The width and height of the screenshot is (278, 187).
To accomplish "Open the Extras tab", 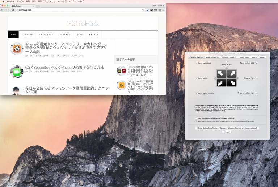I will (254, 57).
